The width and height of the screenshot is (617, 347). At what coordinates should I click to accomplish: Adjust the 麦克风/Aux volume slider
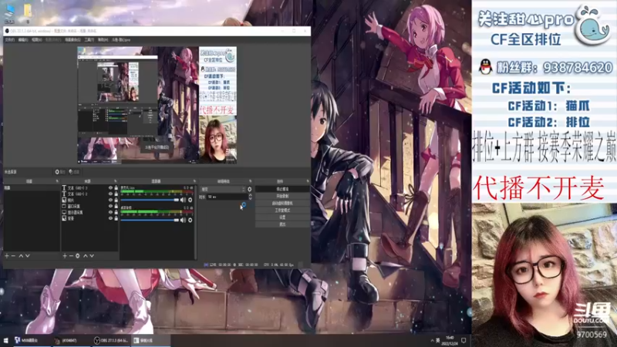[150, 200]
